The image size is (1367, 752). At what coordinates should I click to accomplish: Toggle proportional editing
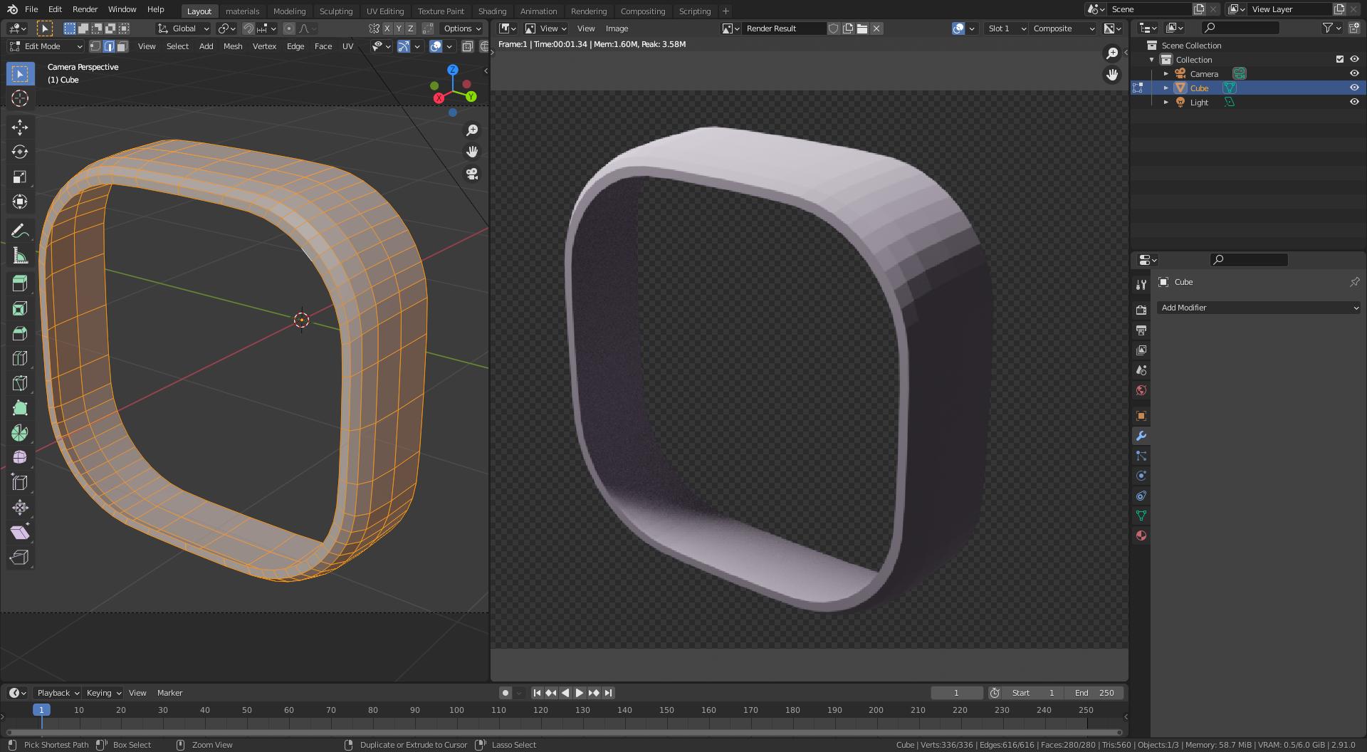[288, 28]
